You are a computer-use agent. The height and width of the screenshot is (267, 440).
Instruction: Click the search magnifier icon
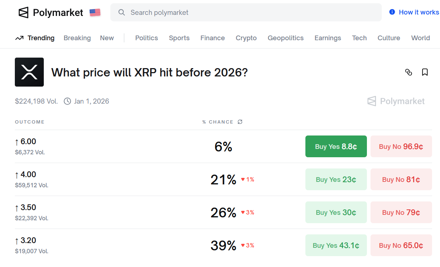click(122, 12)
